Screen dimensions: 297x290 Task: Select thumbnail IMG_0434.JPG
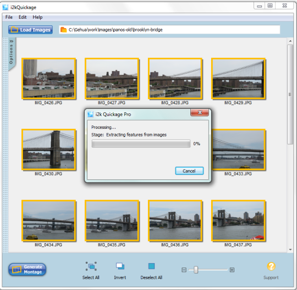point(49,221)
